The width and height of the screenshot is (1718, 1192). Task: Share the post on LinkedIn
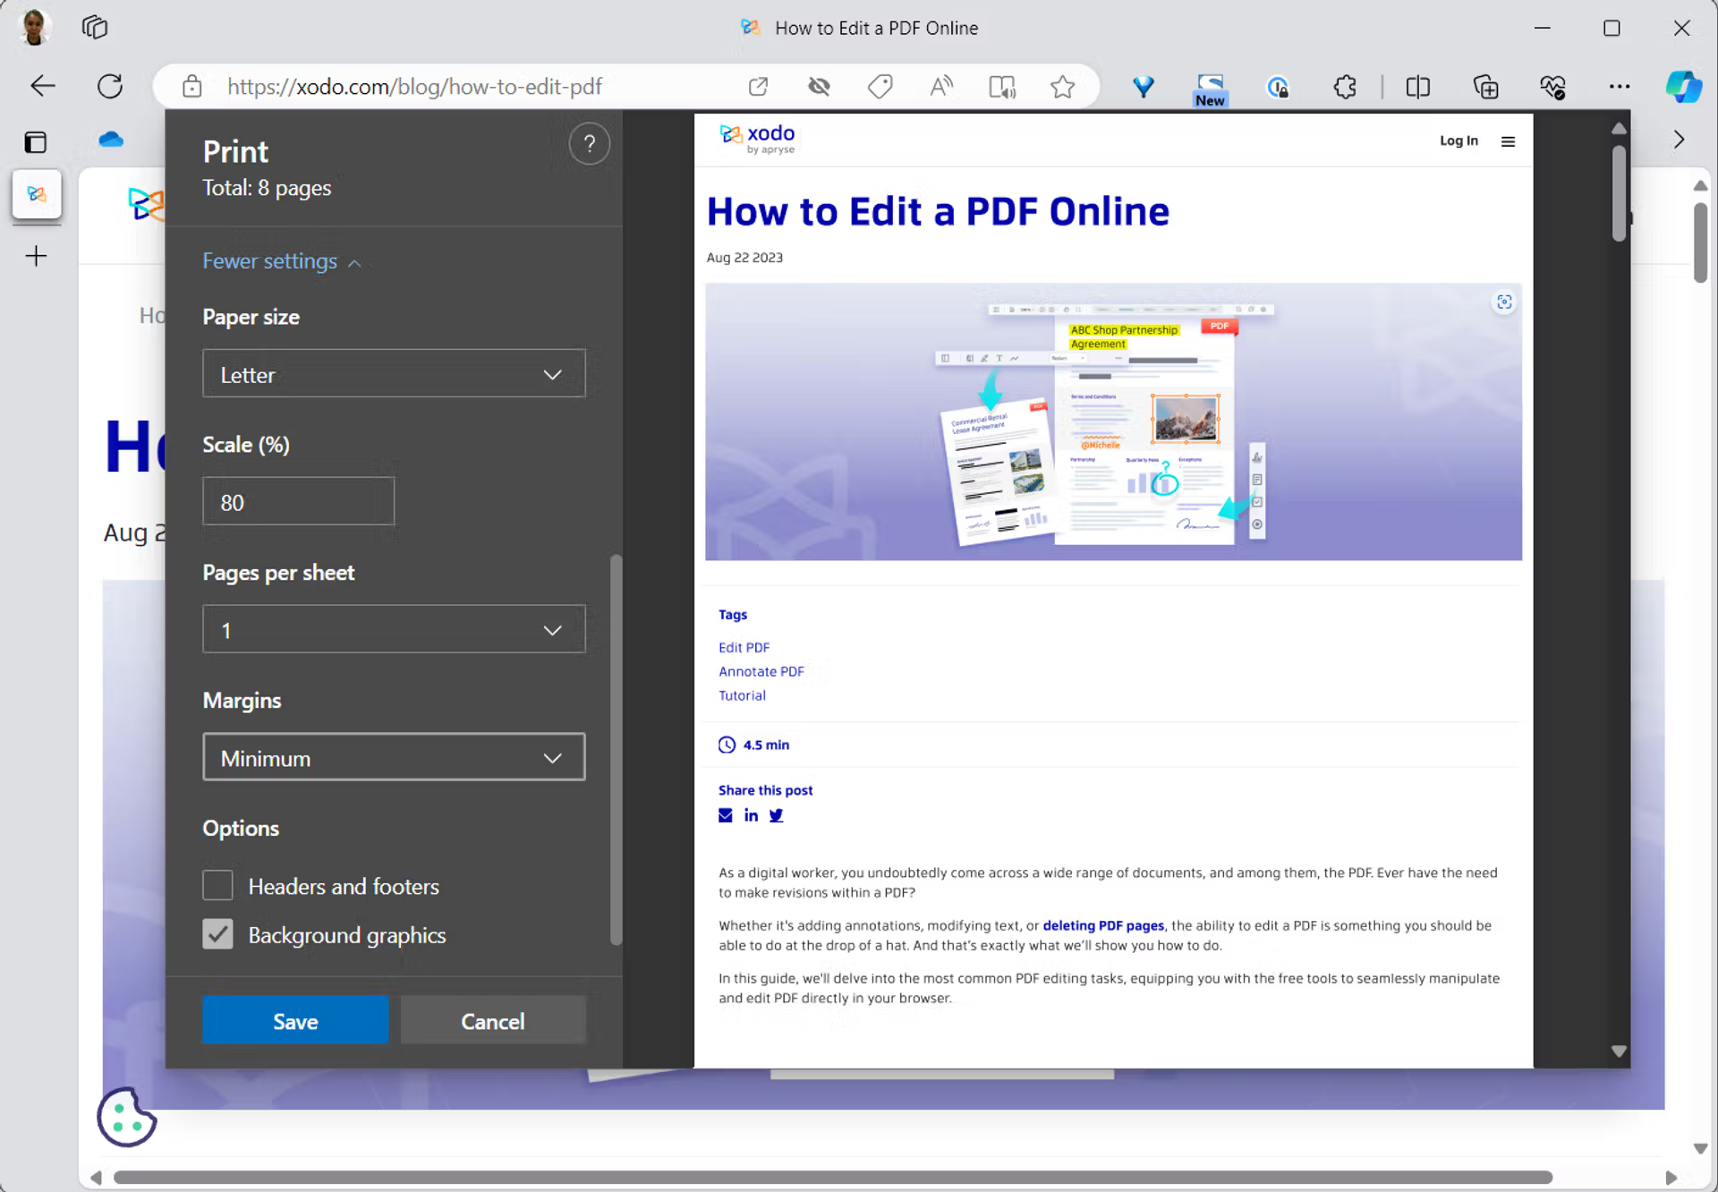750,815
